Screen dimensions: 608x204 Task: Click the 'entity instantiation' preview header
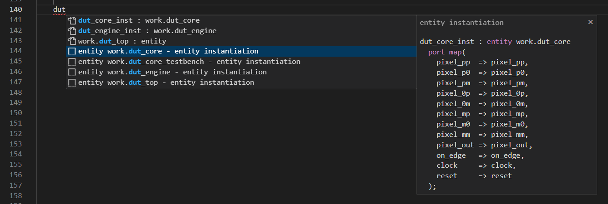point(461,22)
